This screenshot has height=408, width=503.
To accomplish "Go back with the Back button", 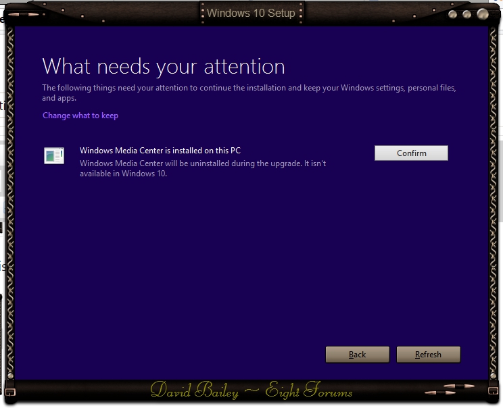I will pos(358,355).
